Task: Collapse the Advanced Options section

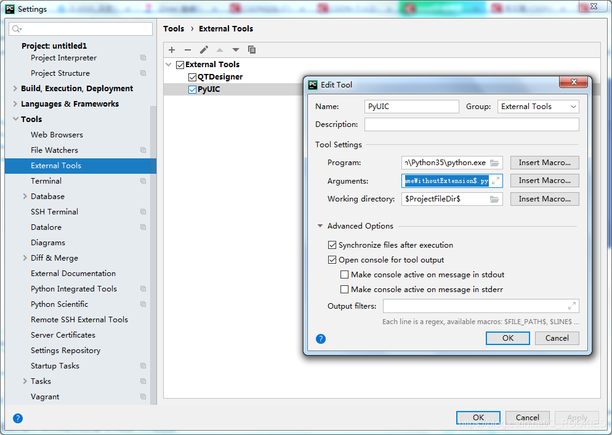Action: (320, 226)
